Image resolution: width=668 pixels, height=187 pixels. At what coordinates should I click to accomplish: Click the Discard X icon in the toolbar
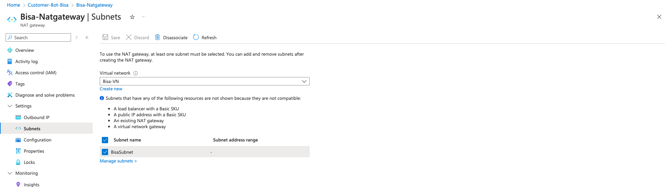pyautogui.click(x=129, y=37)
